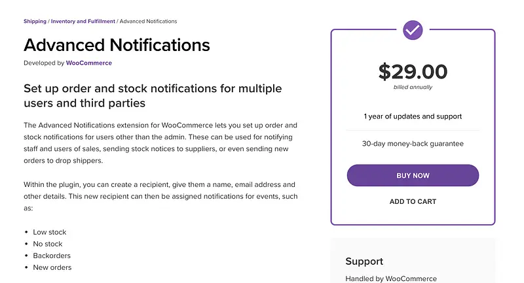
Task: Click the 30-day money-back guarantee text
Action: point(413,144)
